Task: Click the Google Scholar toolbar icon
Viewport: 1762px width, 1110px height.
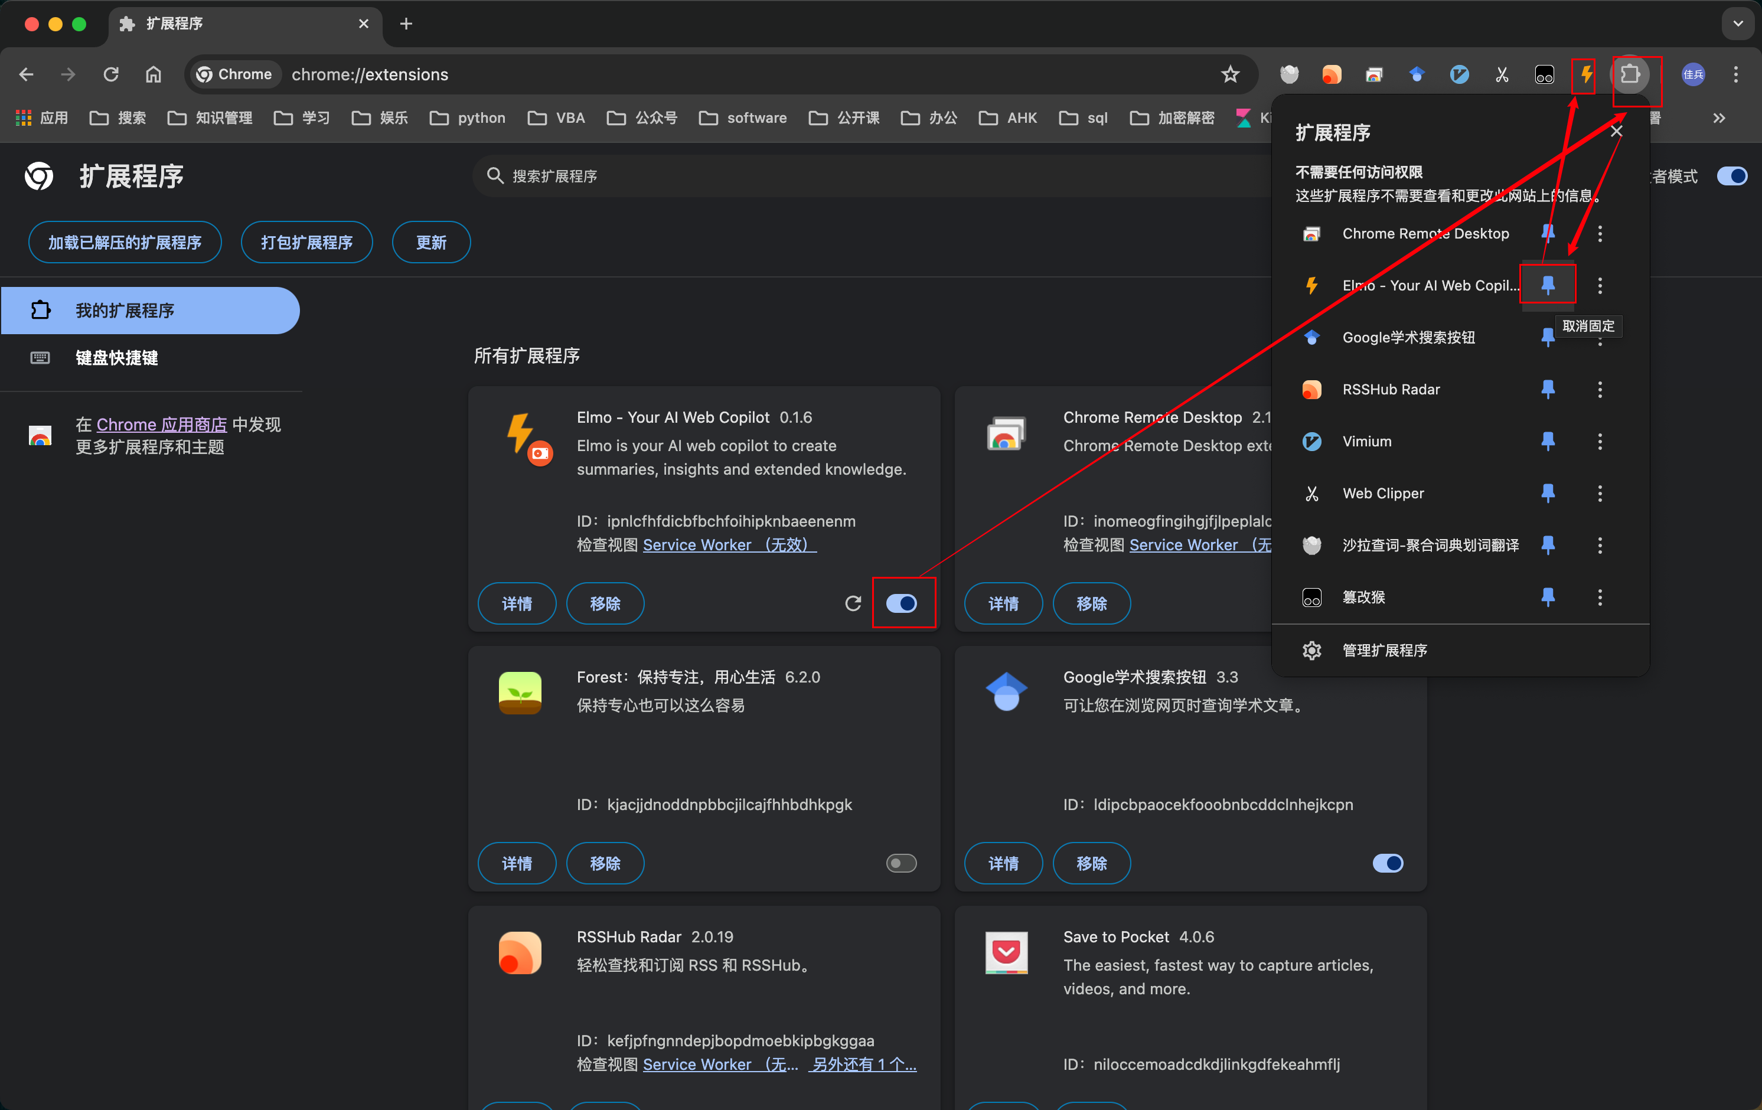Action: point(1417,74)
